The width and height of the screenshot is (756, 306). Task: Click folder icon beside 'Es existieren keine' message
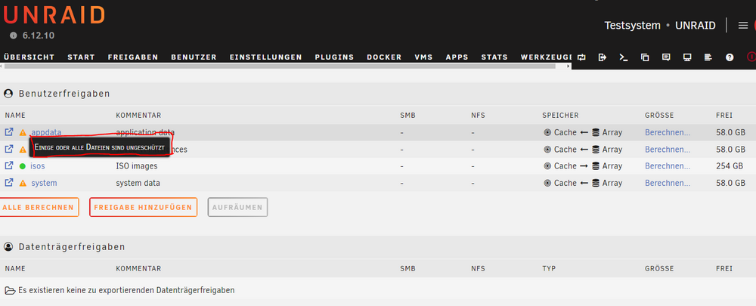point(10,290)
